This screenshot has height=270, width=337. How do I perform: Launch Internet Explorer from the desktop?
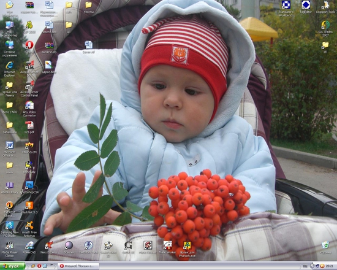(9, 65)
